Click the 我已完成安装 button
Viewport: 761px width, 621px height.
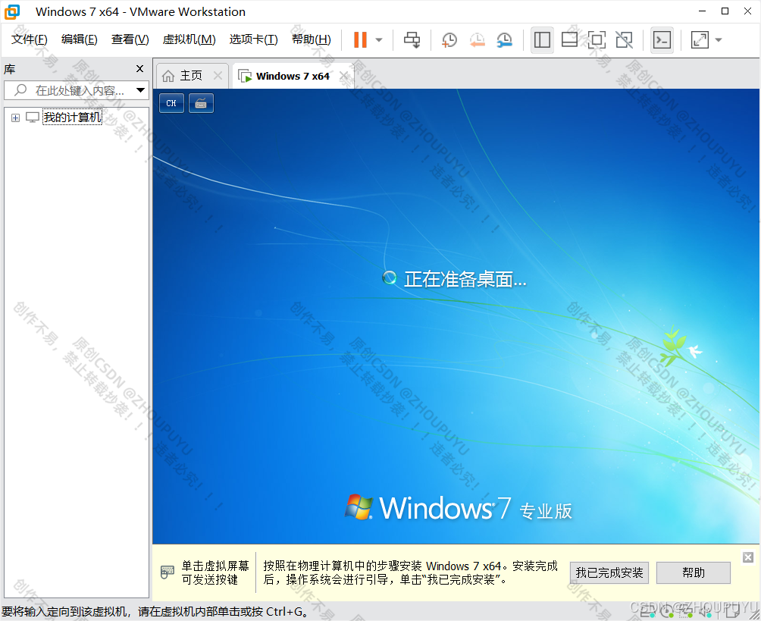(609, 573)
